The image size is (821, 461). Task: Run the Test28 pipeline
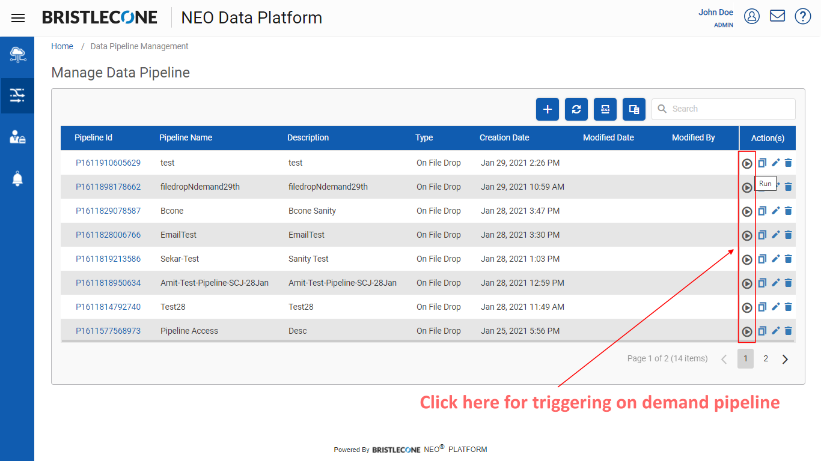click(x=747, y=307)
